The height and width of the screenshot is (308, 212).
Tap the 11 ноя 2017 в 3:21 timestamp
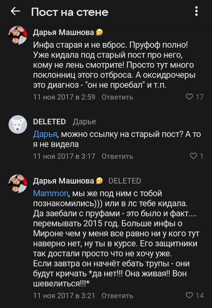click(x=64, y=296)
